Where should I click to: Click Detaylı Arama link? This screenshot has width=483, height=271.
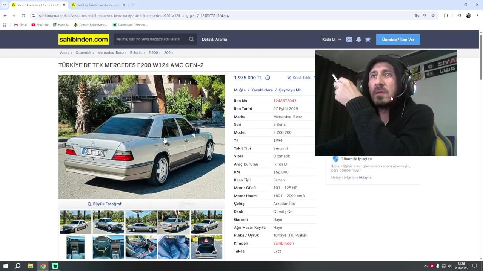point(214,40)
